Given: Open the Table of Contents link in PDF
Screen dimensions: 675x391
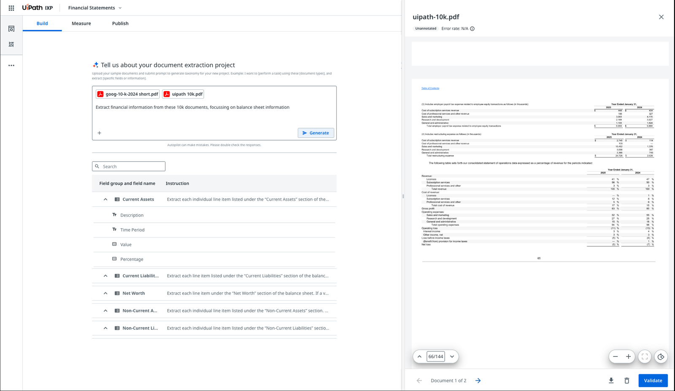Looking at the screenshot, I should click(430, 88).
